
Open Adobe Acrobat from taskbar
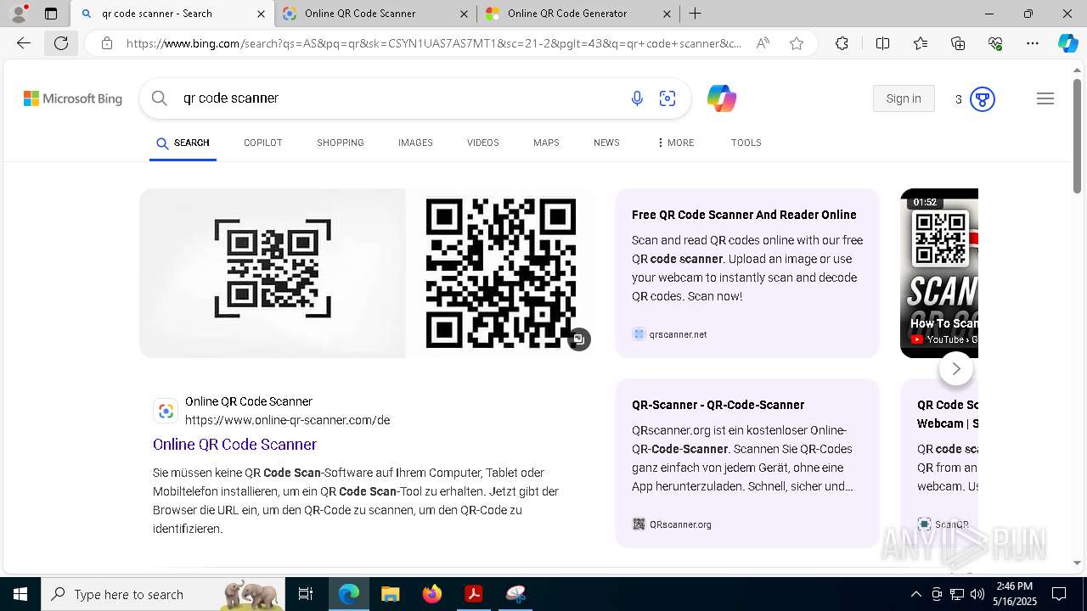(x=474, y=594)
